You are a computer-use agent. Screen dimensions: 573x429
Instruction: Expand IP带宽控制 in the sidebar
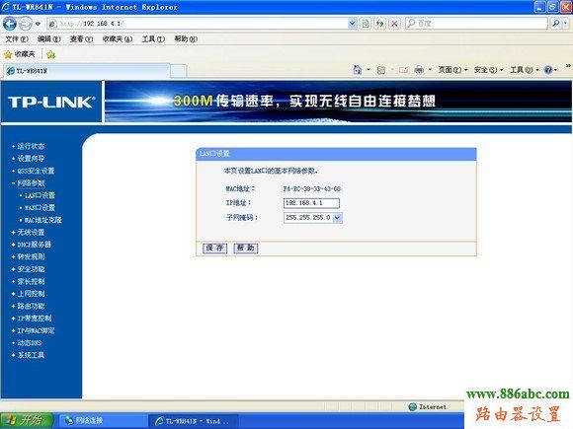click(x=35, y=319)
